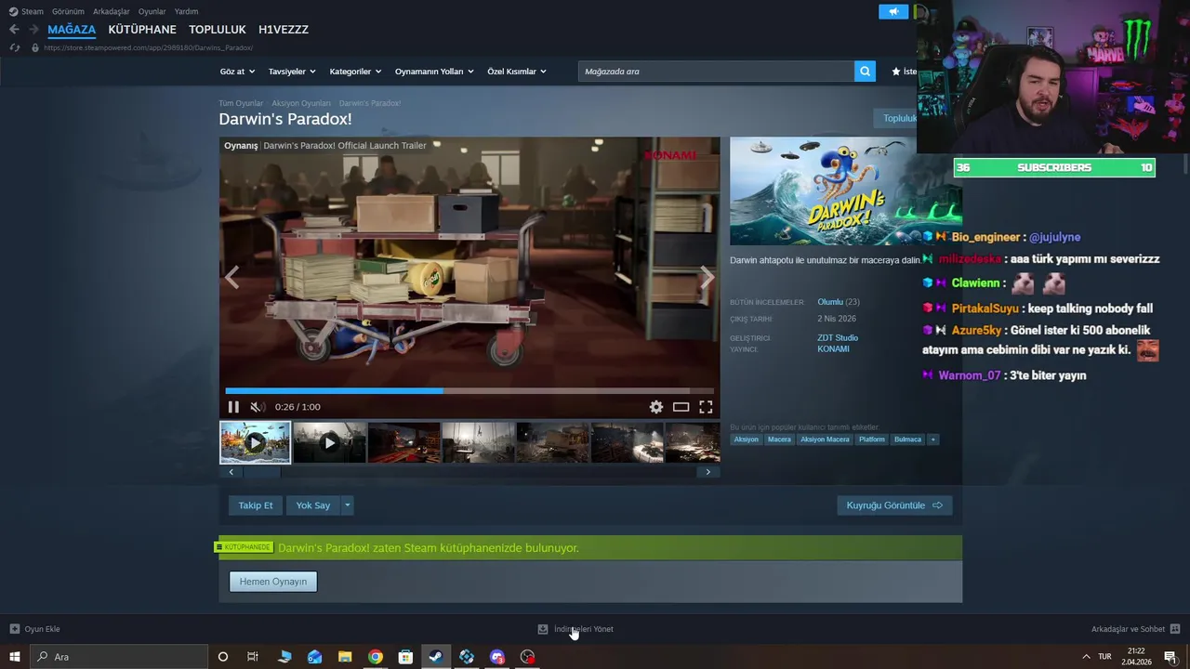Switch to the KÜTÜPHANE tab
The image size is (1190, 669).
142,30
